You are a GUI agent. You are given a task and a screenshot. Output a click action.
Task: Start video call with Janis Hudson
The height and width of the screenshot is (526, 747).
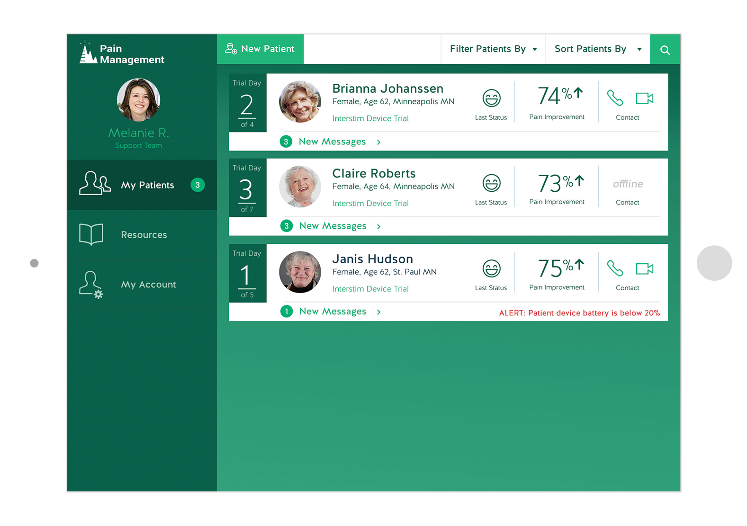click(x=644, y=268)
